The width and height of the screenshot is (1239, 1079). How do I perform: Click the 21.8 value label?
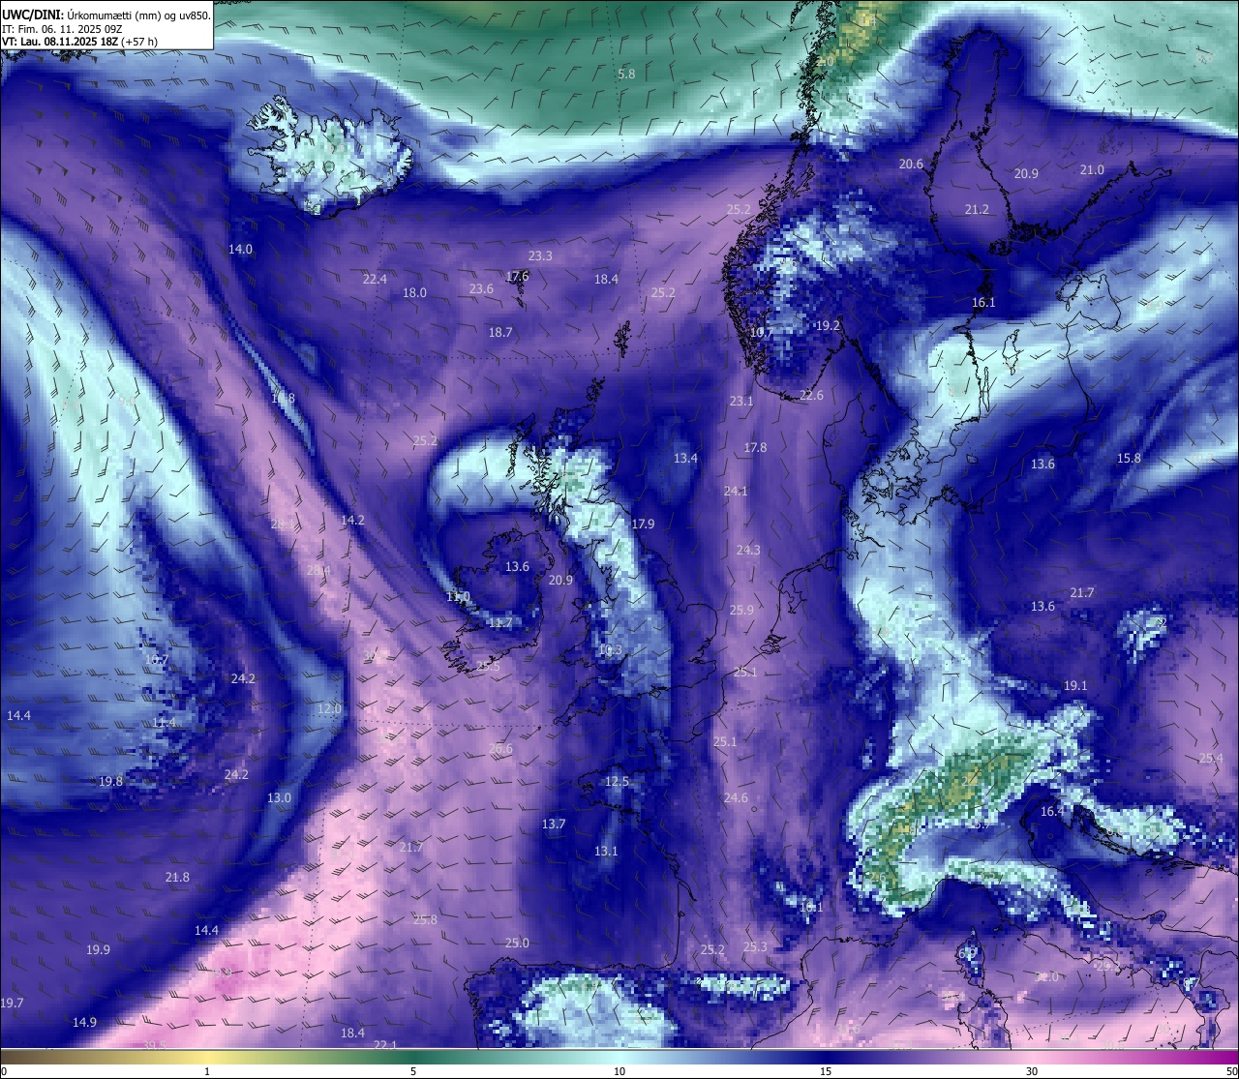177,878
